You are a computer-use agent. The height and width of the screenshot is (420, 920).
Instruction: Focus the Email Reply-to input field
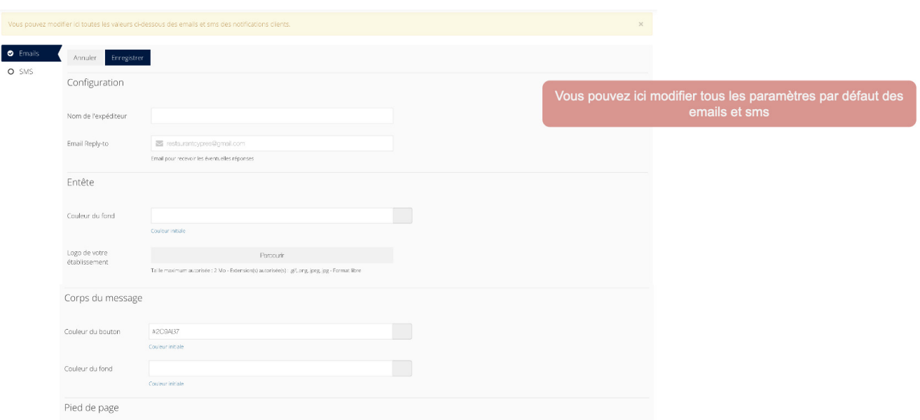click(272, 143)
